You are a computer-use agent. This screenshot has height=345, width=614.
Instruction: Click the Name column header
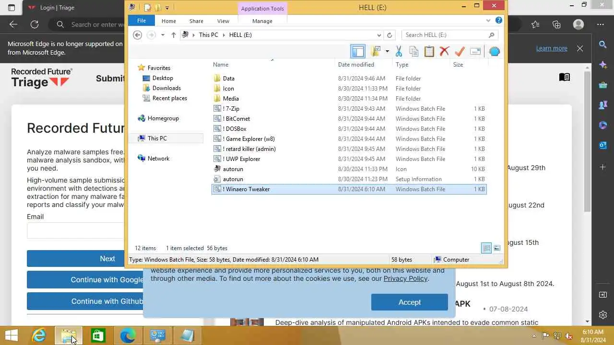[221, 65]
